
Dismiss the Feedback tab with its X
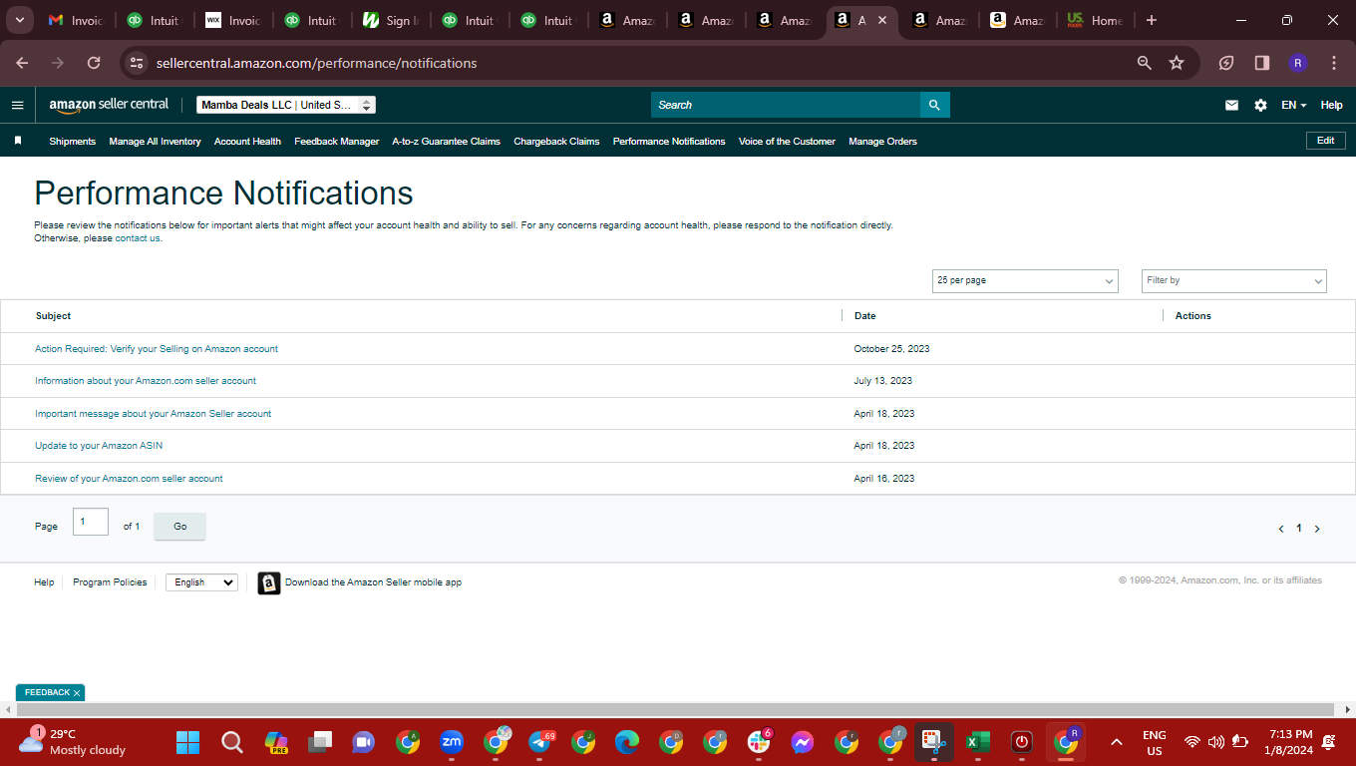(x=77, y=692)
